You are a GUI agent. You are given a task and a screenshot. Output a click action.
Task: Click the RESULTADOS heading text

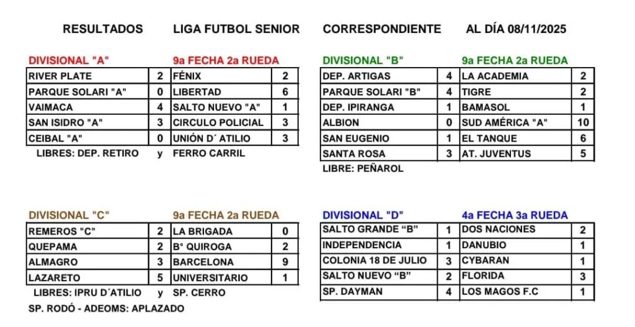click(103, 29)
